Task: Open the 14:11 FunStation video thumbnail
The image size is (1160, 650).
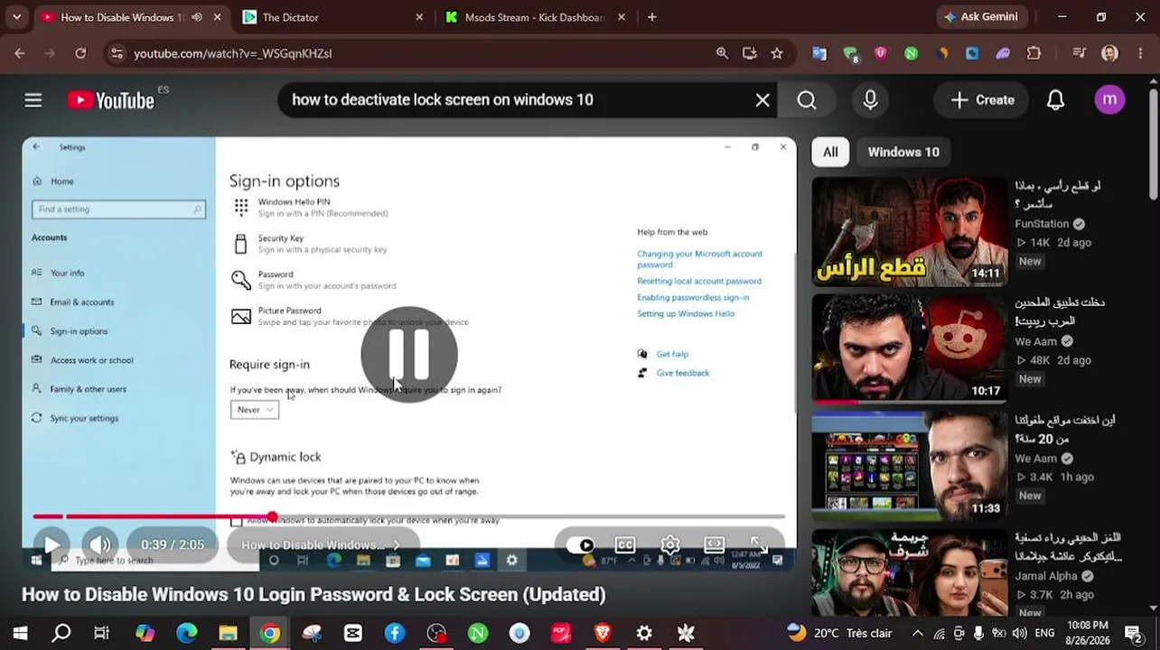Action: [909, 232]
